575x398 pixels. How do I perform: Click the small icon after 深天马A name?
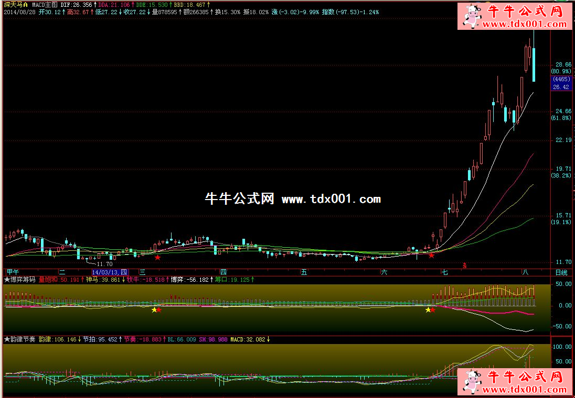pos(25,4)
